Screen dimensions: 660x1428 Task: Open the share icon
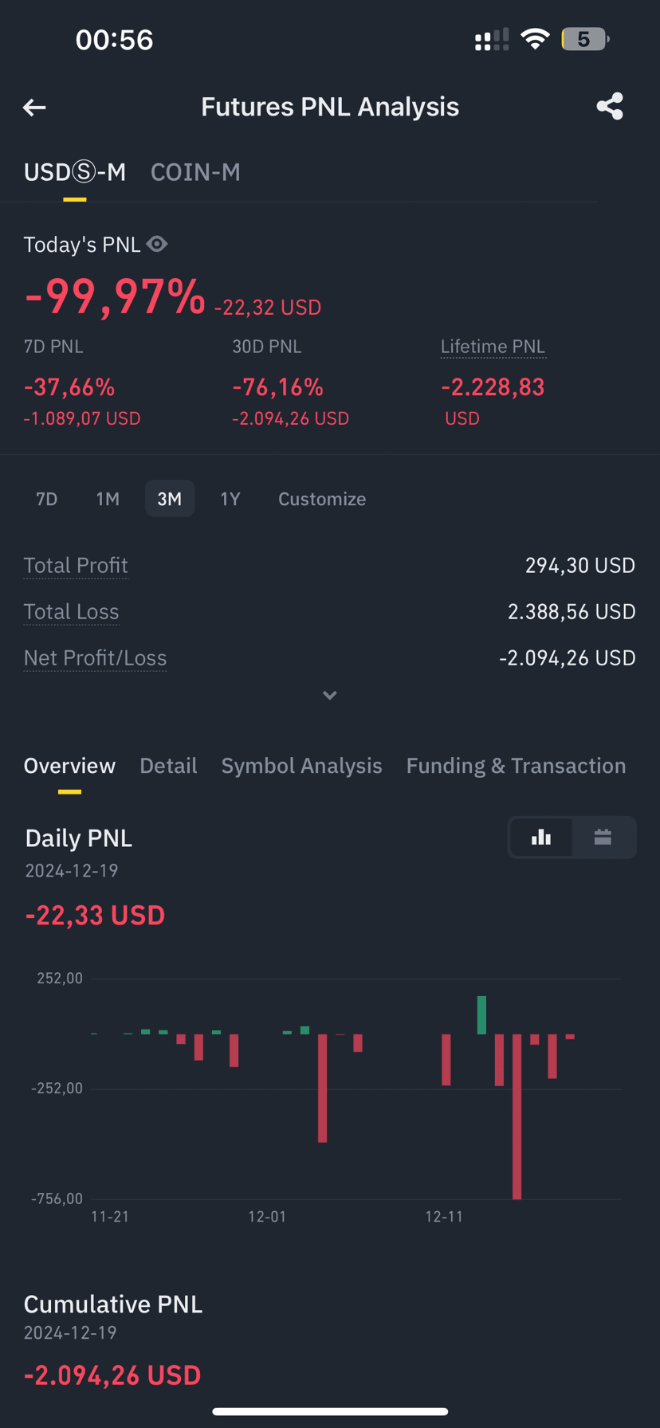pos(610,106)
